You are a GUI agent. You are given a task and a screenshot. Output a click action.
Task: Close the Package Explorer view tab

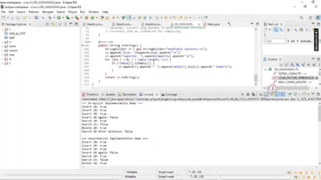(x=30, y=24)
